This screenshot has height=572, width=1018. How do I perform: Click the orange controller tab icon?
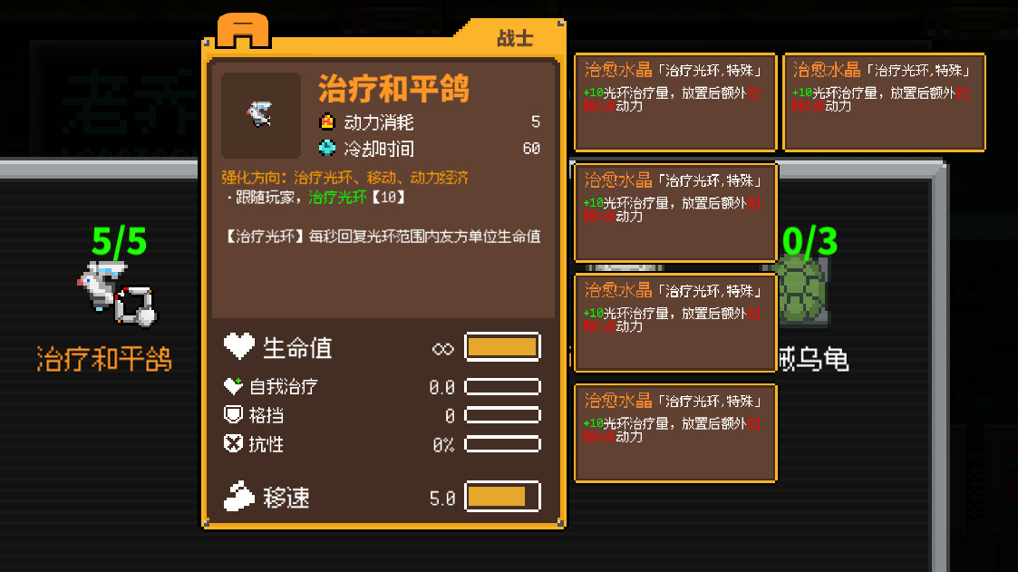coord(243,31)
